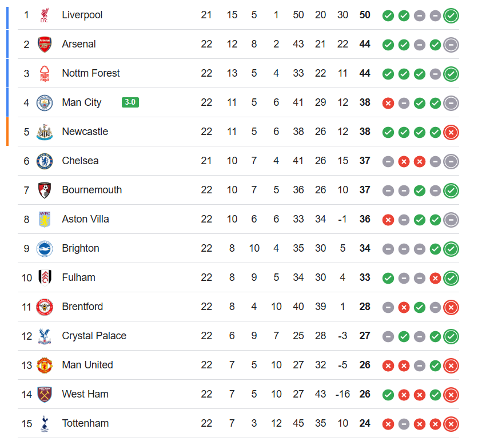Viewport: 486px width, 441px height.
Task: Click the Bournemouth club crest icon
Action: click(x=45, y=190)
